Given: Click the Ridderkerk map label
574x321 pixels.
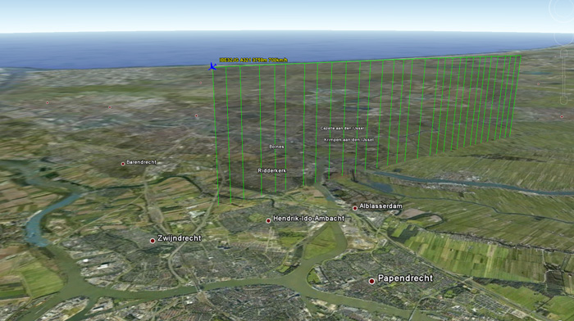Looking at the screenshot, I should pyautogui.click(x=272, y=171).
